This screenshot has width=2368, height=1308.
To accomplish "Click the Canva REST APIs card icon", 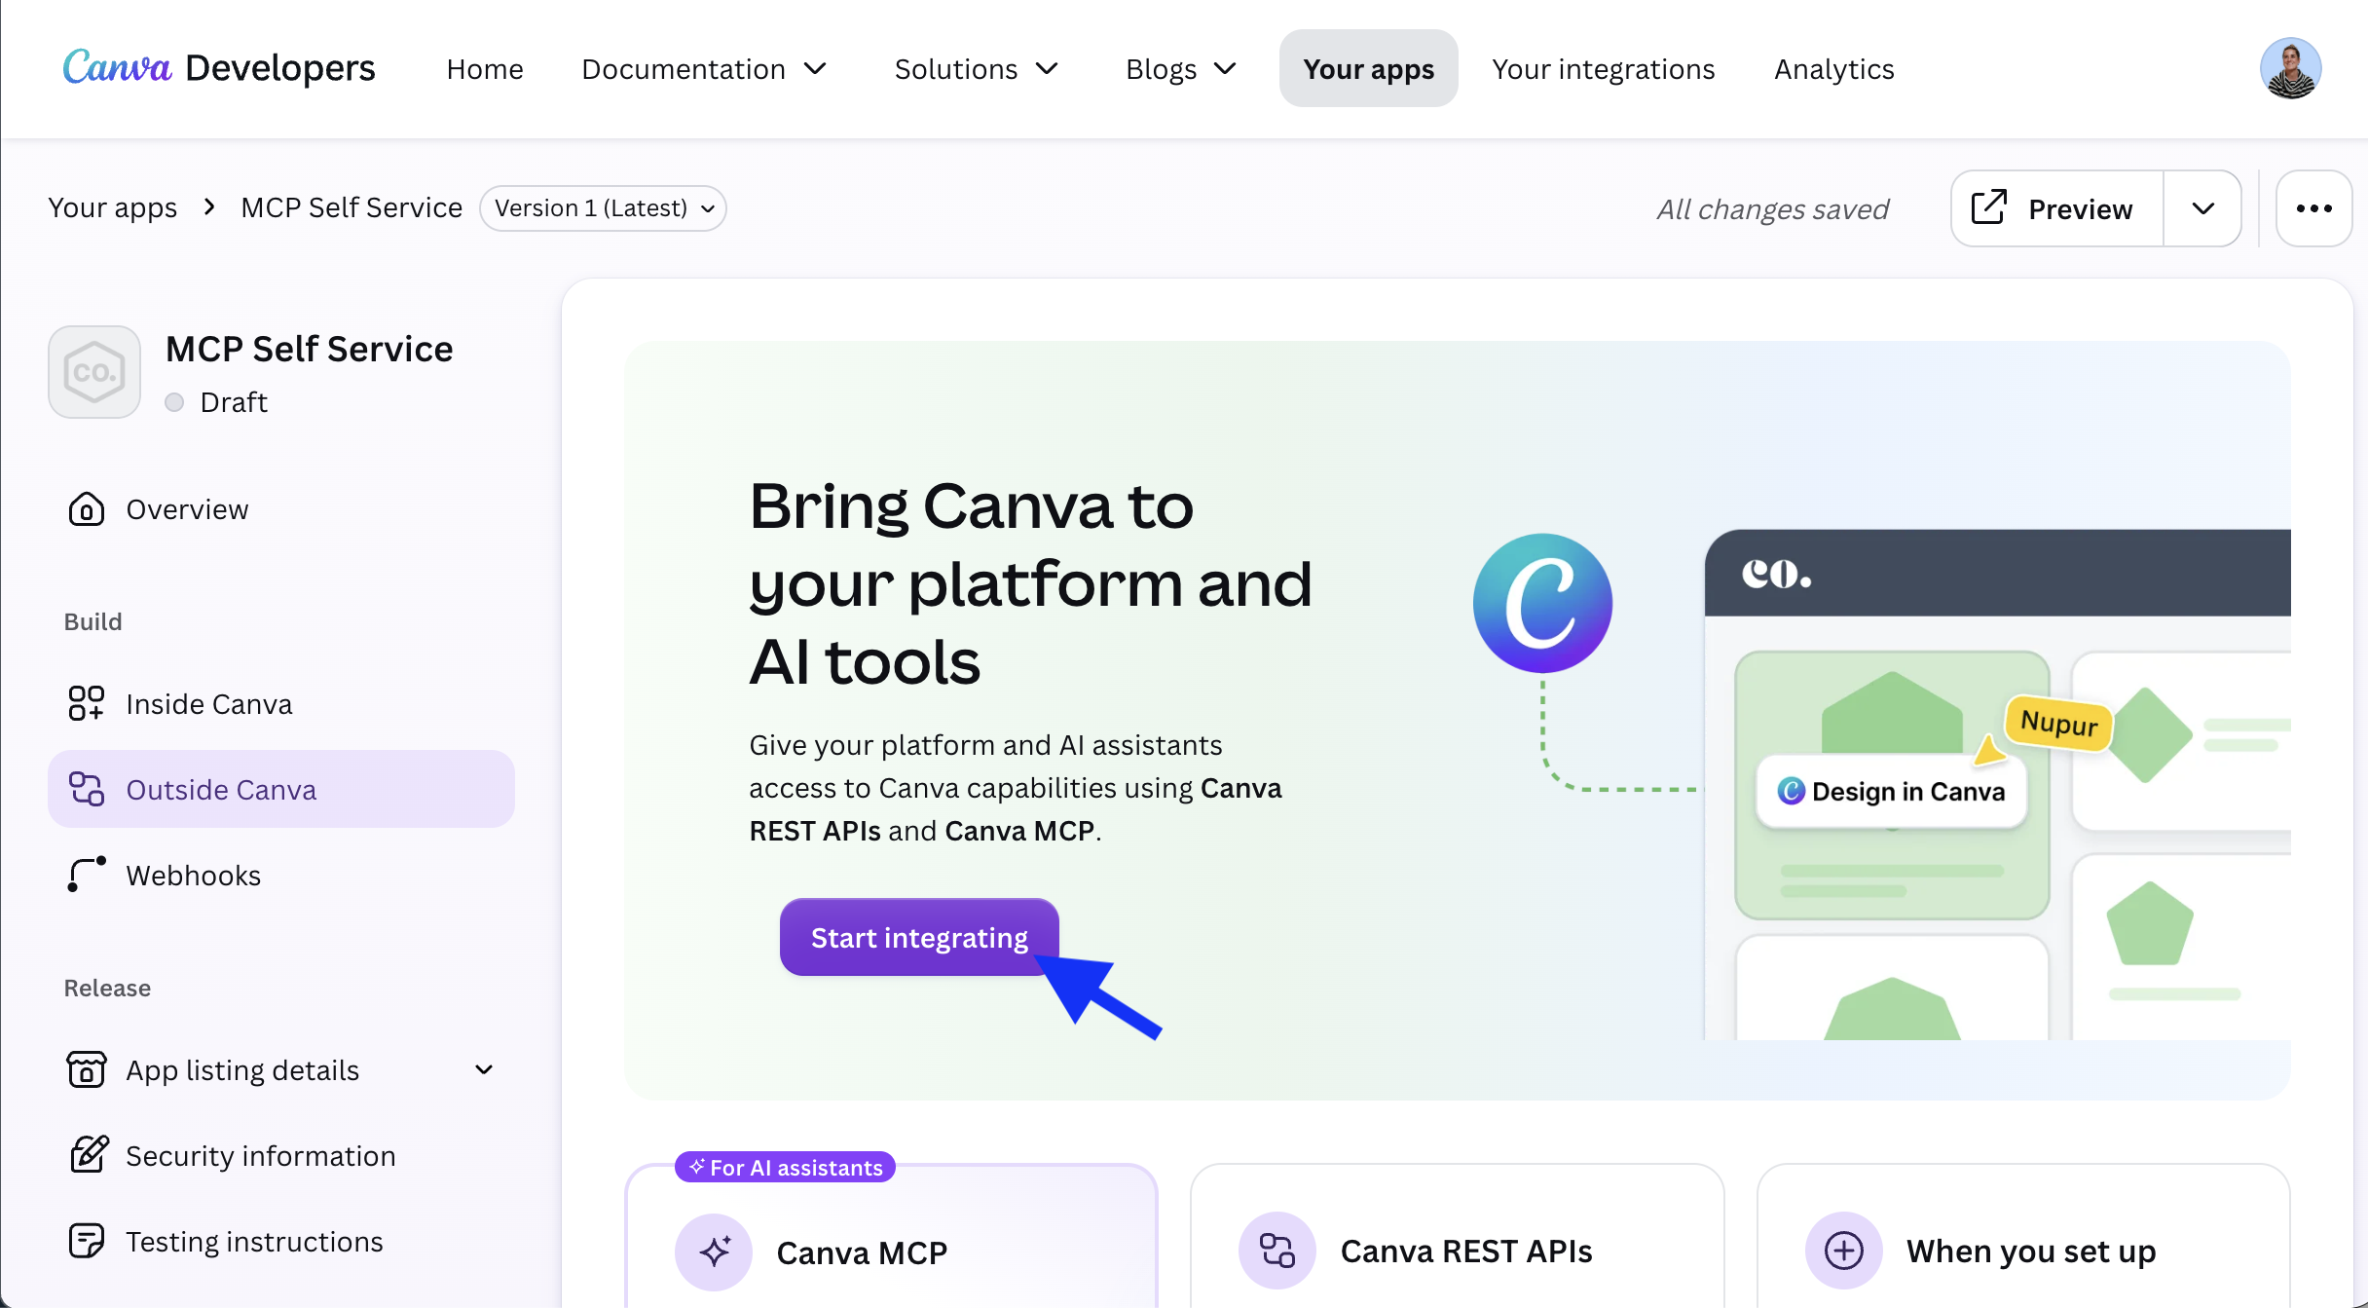I will tap(1277, 1251).
